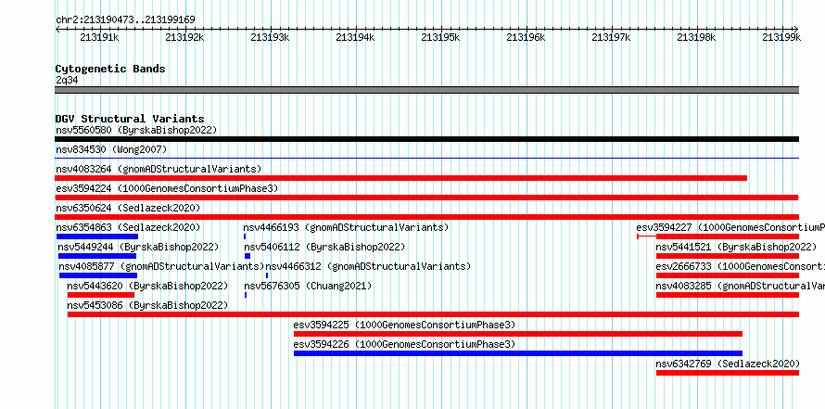Select the tiny blue nsv4466312 marker
825x409 pixels.
(x=267, y=275)
